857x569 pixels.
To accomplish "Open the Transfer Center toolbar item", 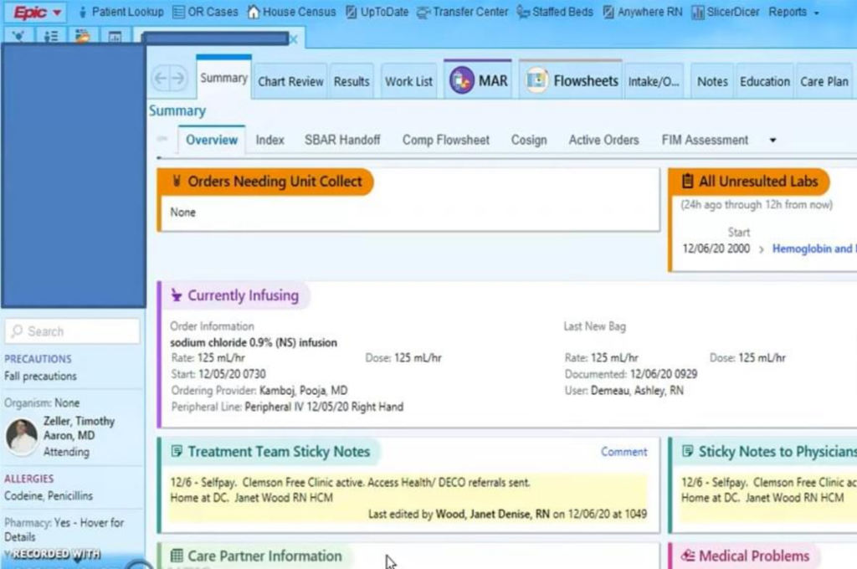I will point(462,12).
